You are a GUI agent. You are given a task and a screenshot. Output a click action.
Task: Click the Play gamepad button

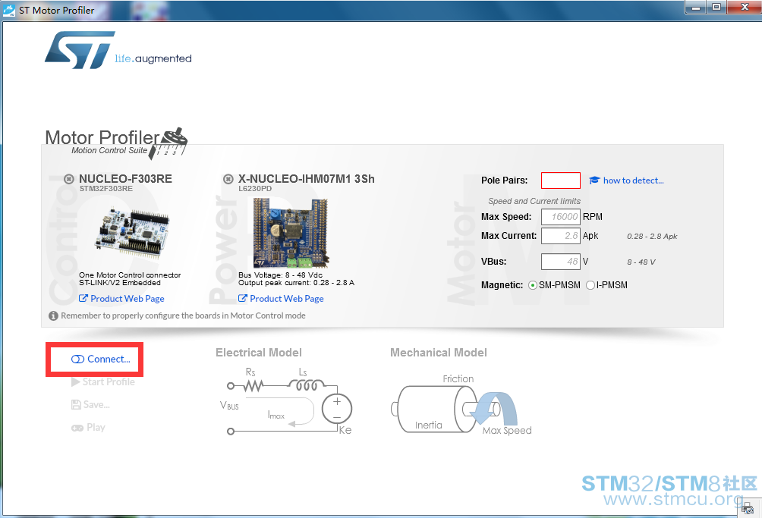click(89, 427)
